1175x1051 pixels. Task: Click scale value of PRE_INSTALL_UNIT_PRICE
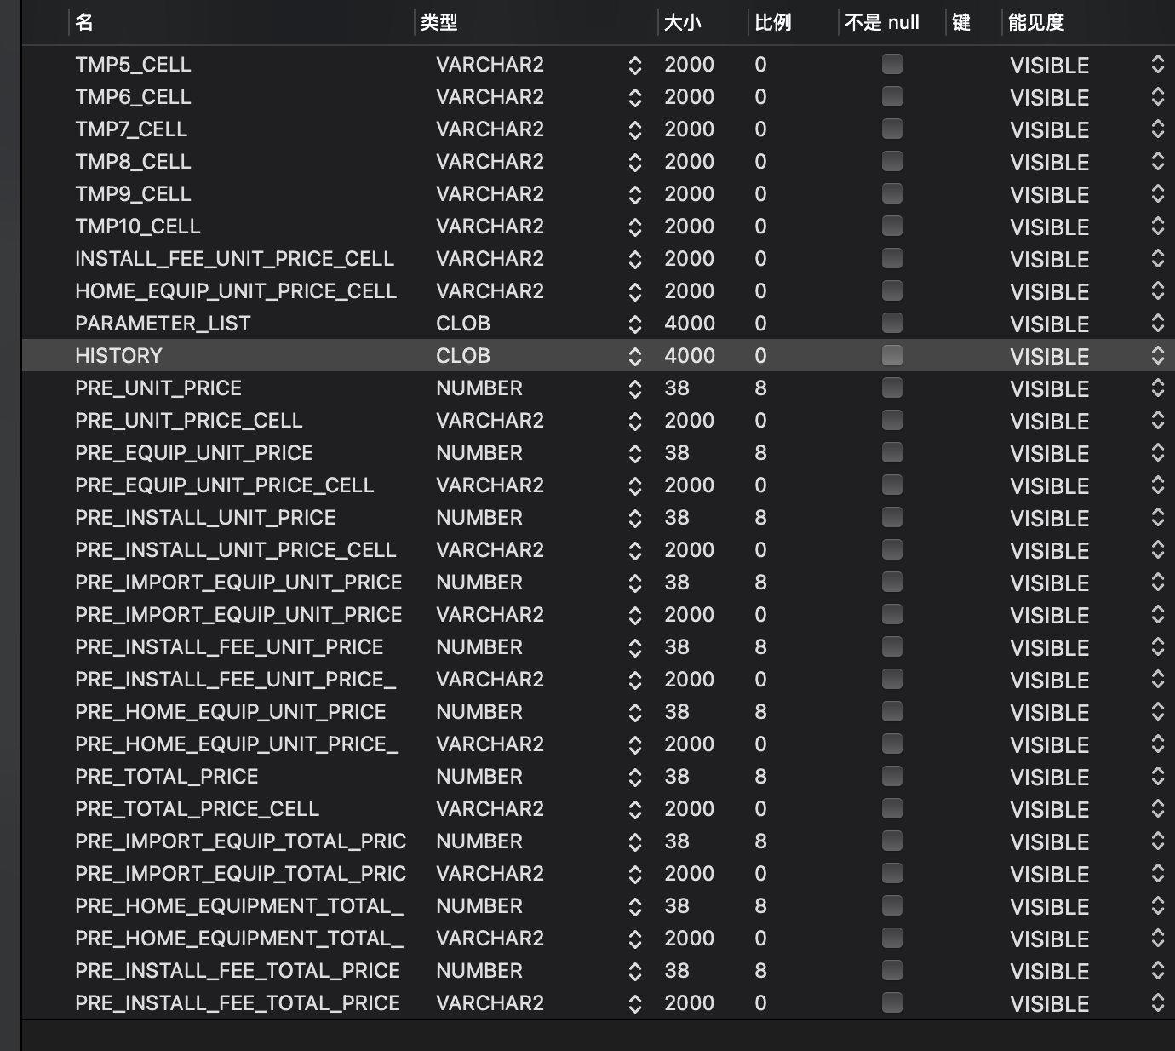[760, 518]
